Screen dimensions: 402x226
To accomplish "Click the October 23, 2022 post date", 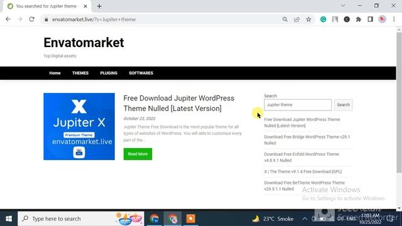I will (x=139, y=119).
